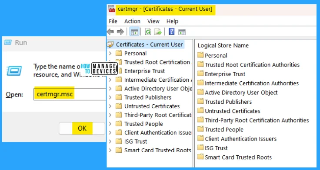
Task: Expand Trusted People tree node
Action: coord(110,124)
